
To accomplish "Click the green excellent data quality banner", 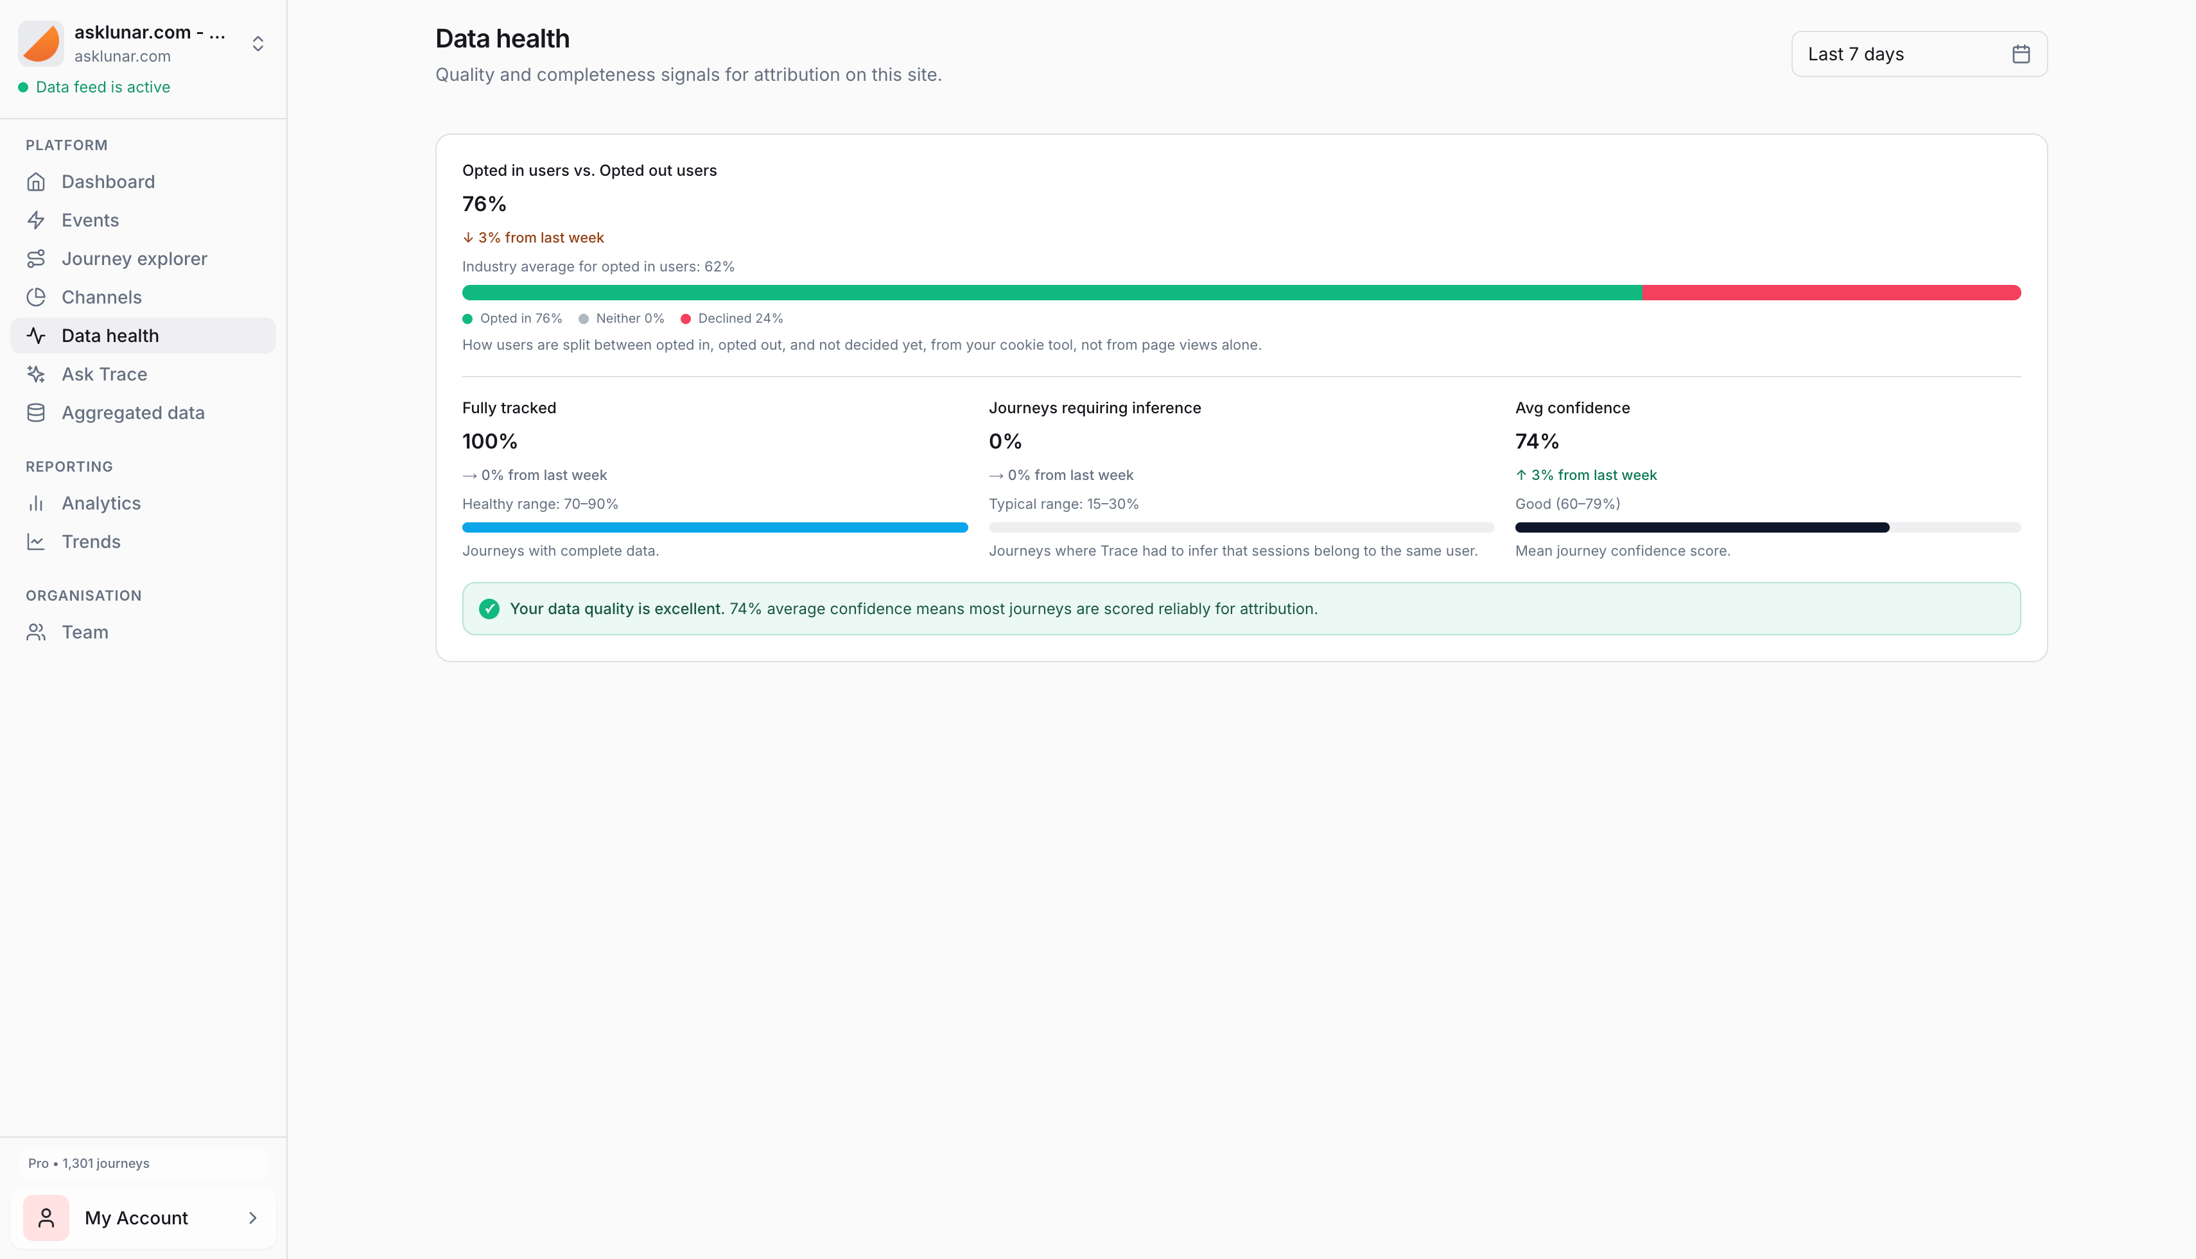I will coord(1241,609).
